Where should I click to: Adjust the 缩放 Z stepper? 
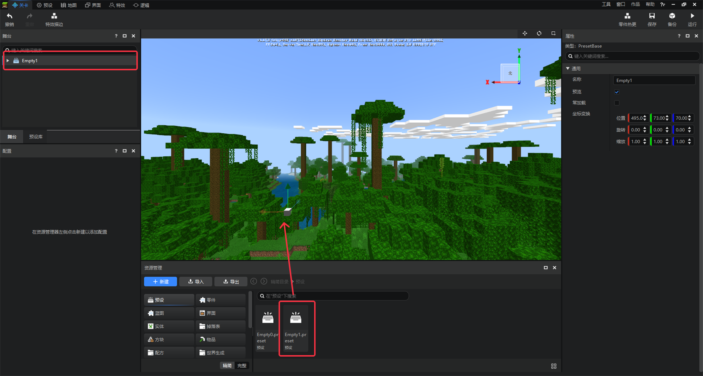689,141
